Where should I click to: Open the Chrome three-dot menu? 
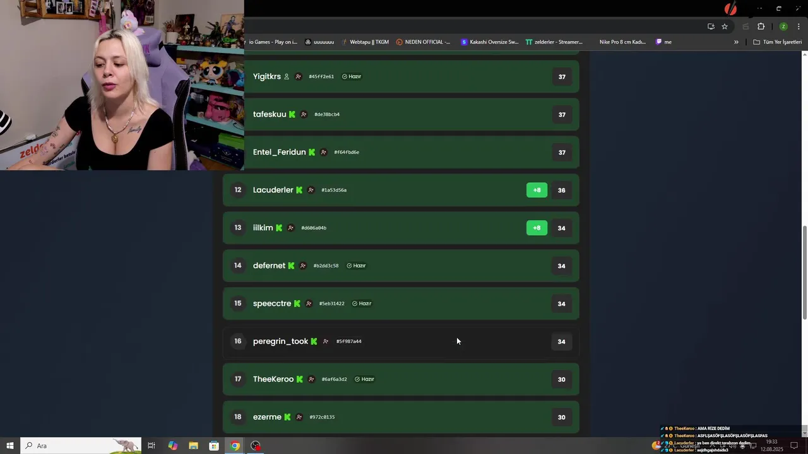(799, 26)
